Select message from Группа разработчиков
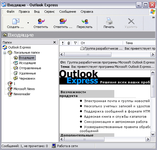This screenshot has width=157, height=150. (x=104, y=48)
